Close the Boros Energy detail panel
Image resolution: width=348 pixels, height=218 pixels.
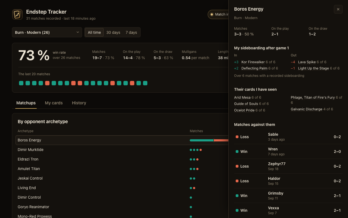[x=338, y=9]
